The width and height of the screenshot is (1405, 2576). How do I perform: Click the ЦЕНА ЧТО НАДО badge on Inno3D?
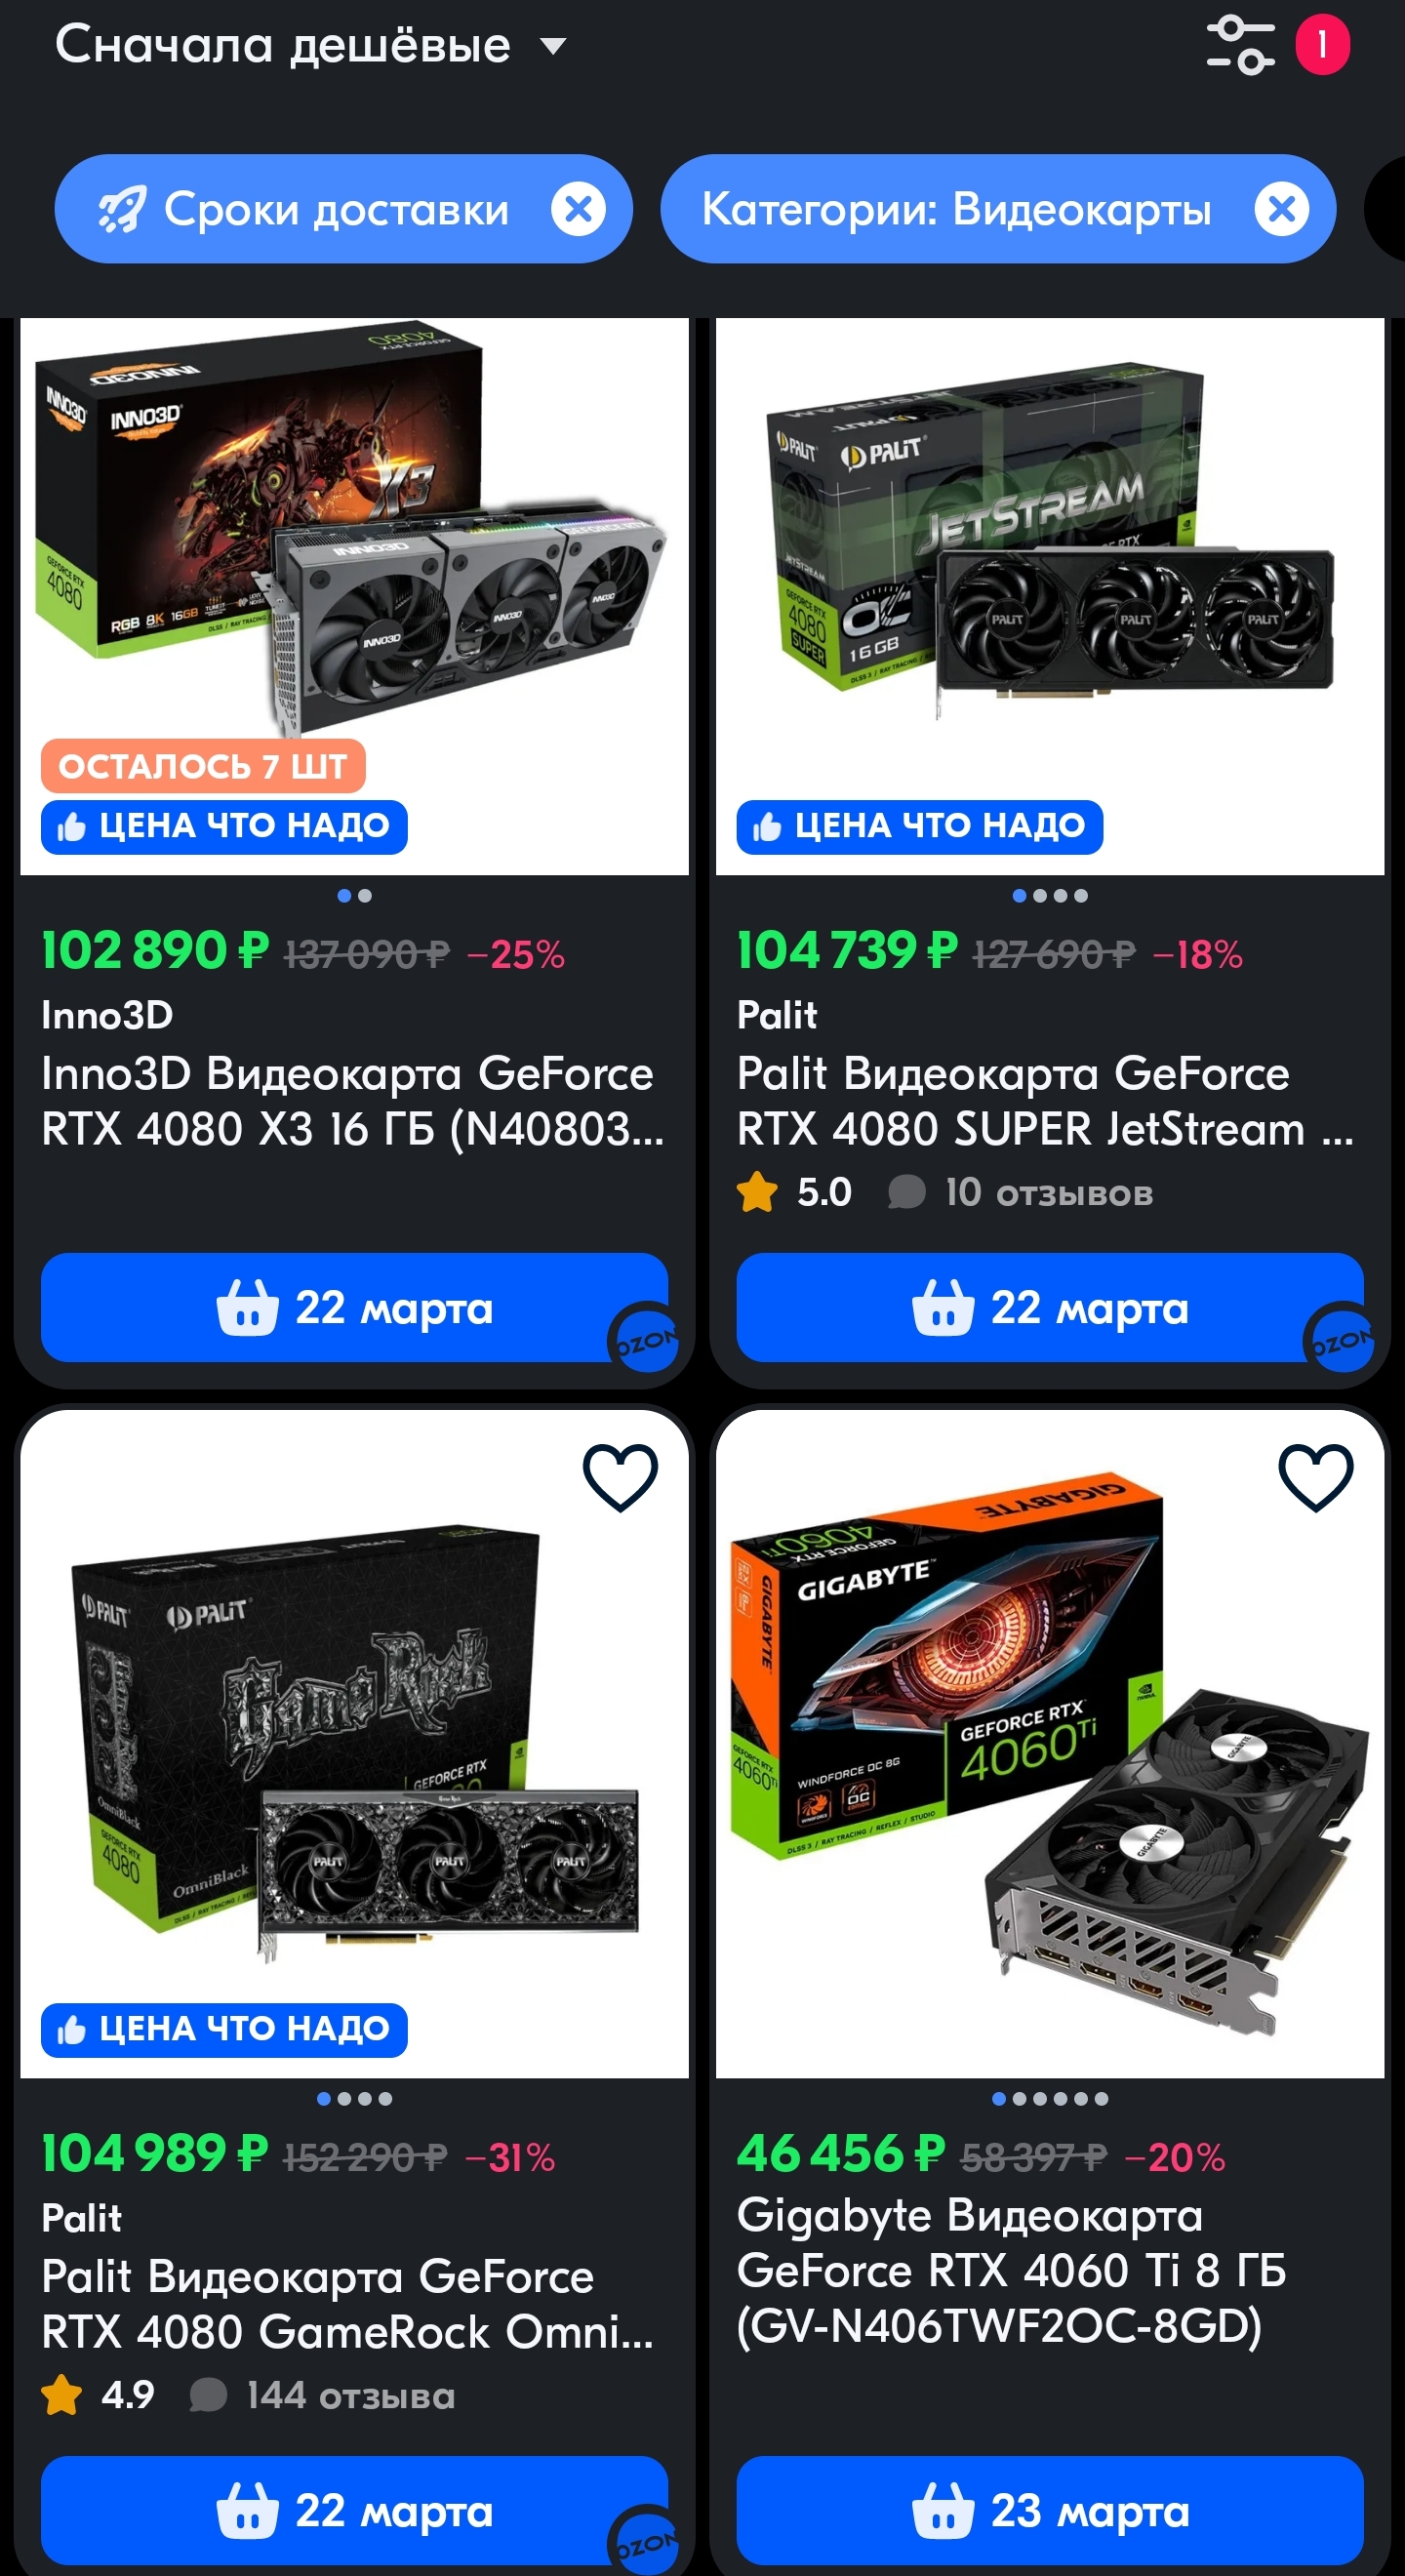tap(224, 827)
